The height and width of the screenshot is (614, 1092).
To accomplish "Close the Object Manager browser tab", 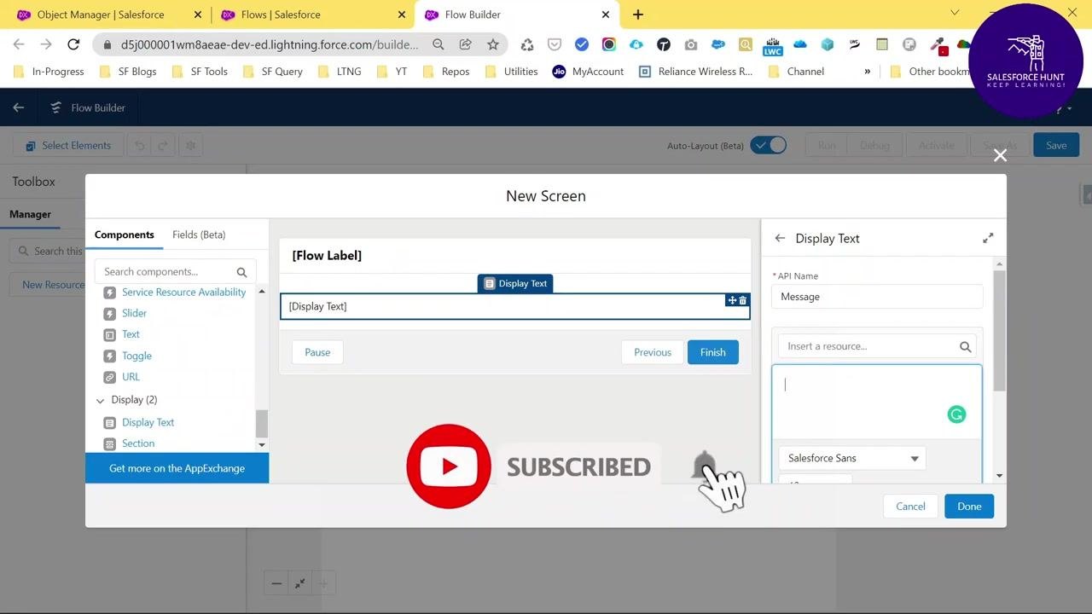I will click(198, 14).
